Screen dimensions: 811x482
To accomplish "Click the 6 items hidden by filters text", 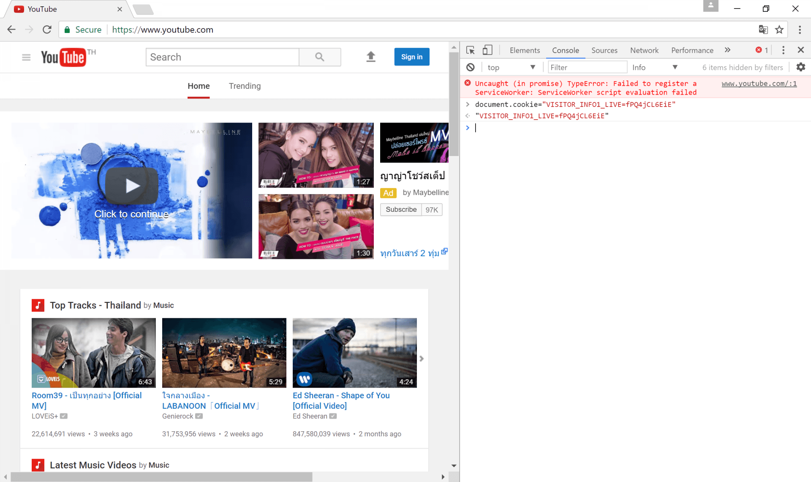I will coord(743,67).
